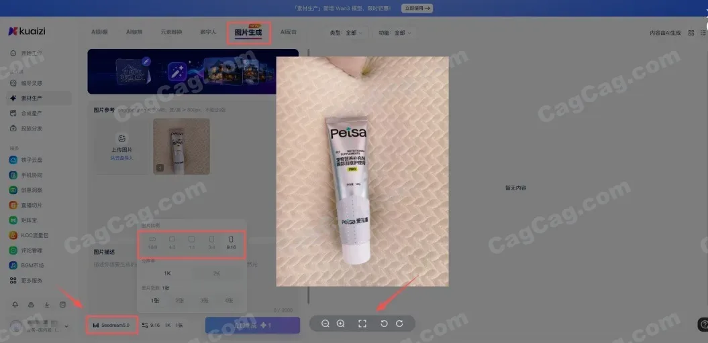The height and width of the screenshot is (343, 708).
Task: Choose 2K resolution
Action: [217, 273]
